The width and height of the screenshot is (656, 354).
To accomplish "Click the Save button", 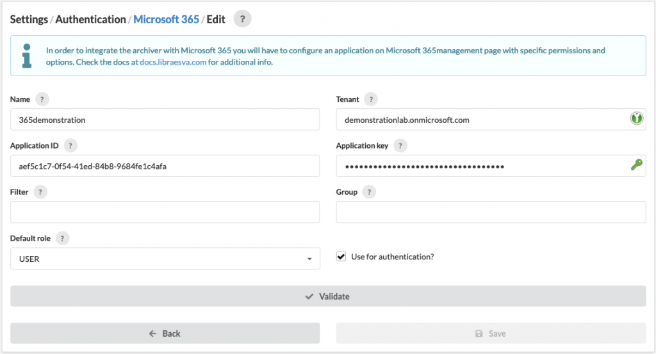I will pyautogui.click(x=491, y=334).
